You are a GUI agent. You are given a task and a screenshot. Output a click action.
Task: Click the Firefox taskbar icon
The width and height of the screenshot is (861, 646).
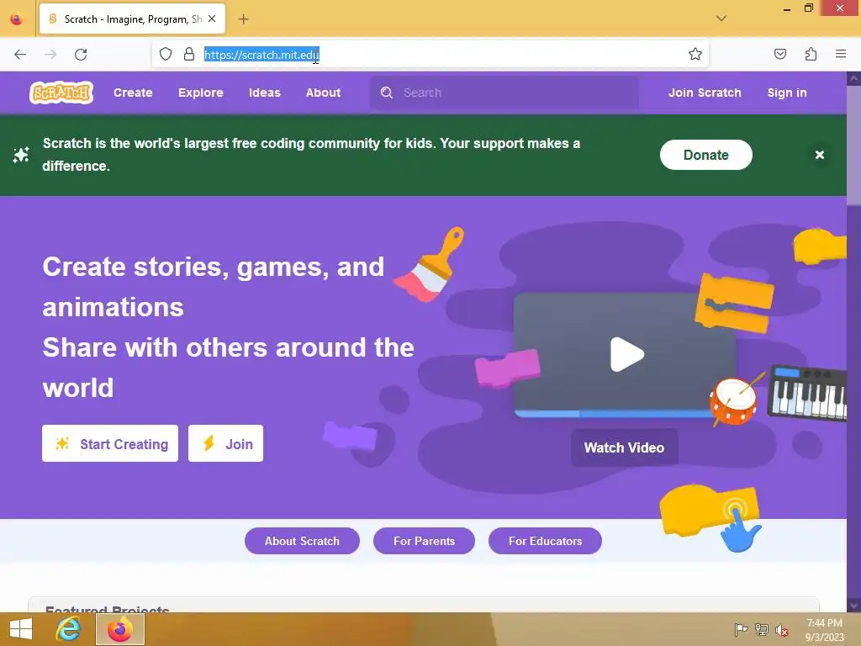(120, 629)
